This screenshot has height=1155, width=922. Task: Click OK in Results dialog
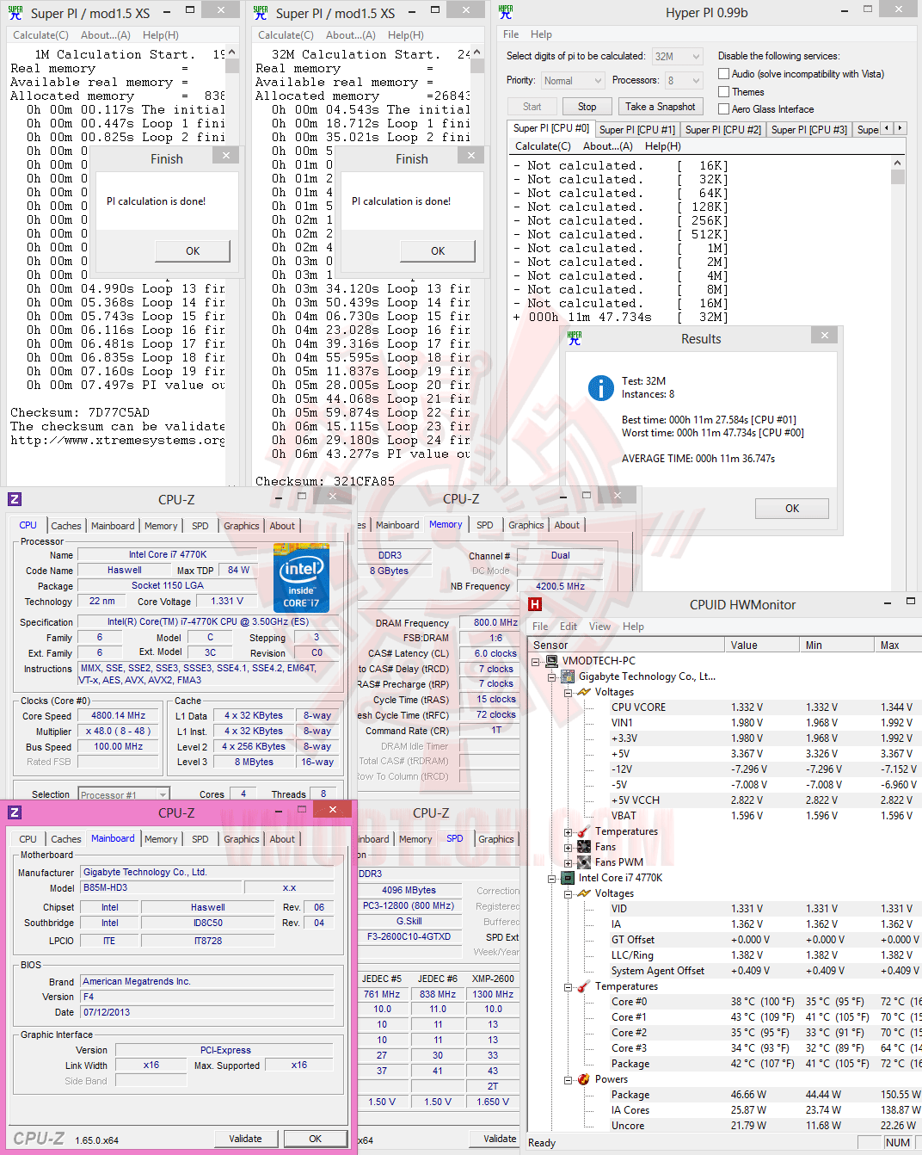(792, 509)
